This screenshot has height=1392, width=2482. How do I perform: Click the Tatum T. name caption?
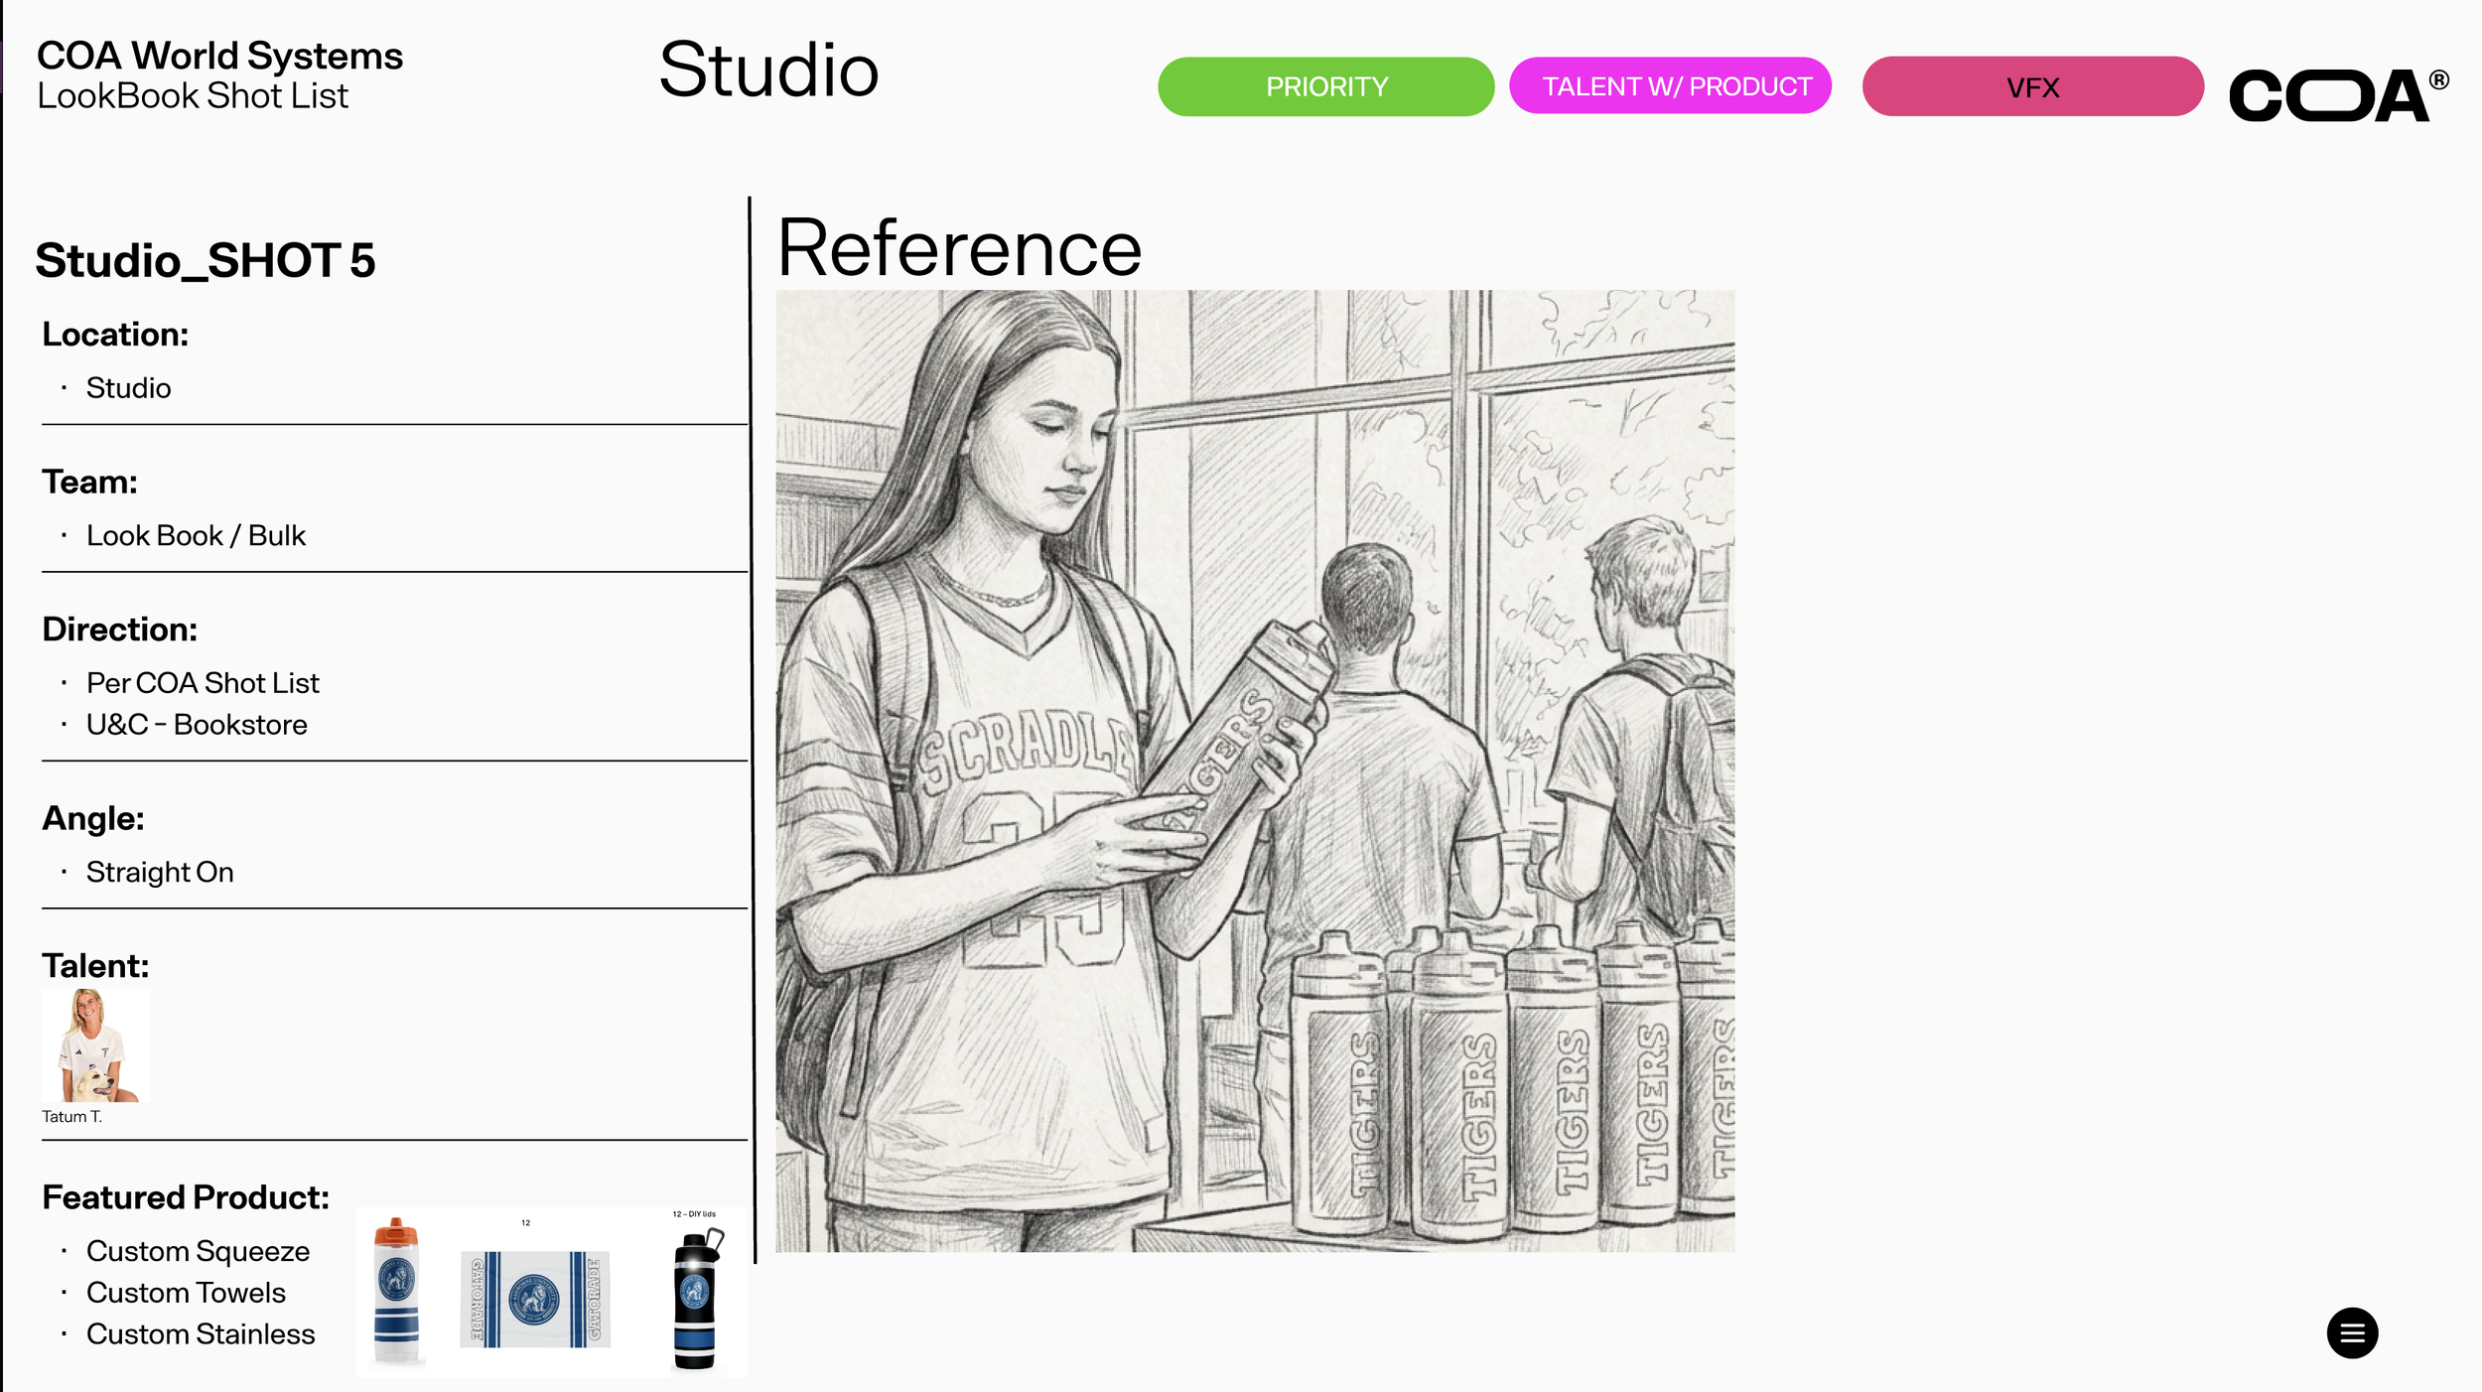pos(71,1117)
